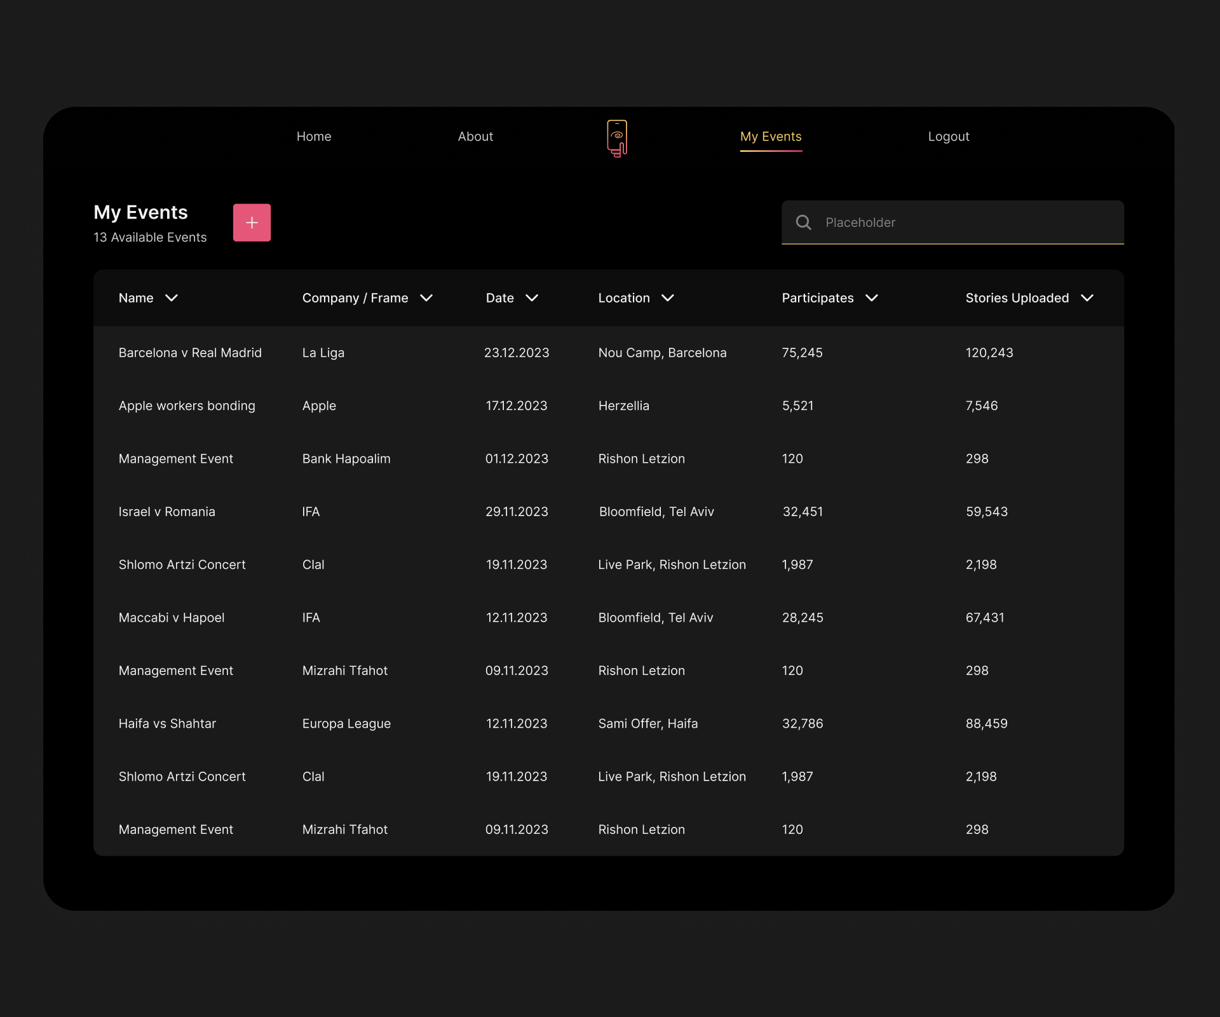Open the Date column sort dropdown
1220x1017 pixels.
pyautogui.click(x=532, y=297)
